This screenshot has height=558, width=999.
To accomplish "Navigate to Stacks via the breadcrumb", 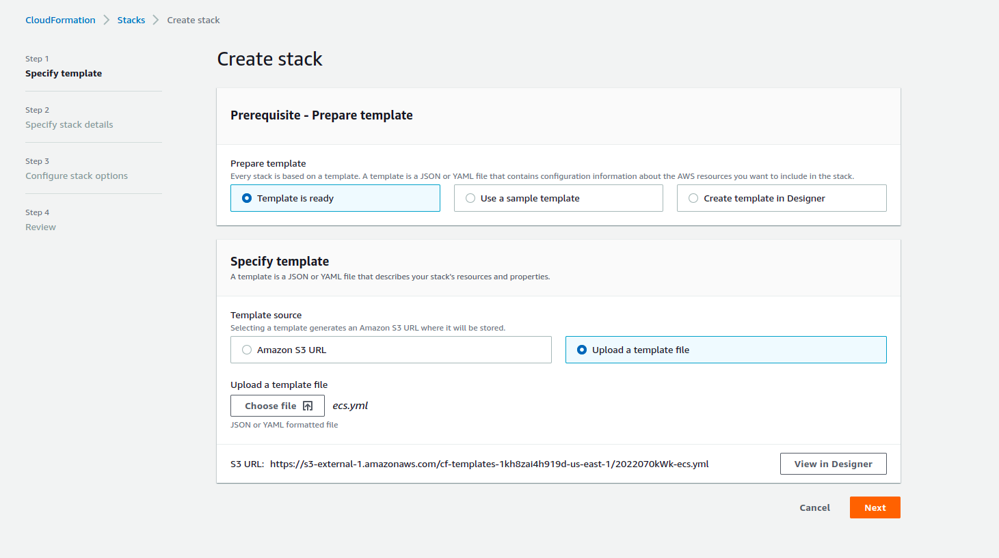I will click(131, 20).
